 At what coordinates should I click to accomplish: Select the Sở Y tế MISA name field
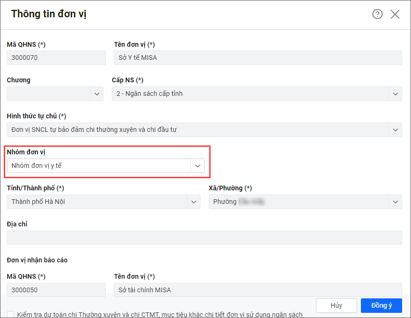coord(257,58)
